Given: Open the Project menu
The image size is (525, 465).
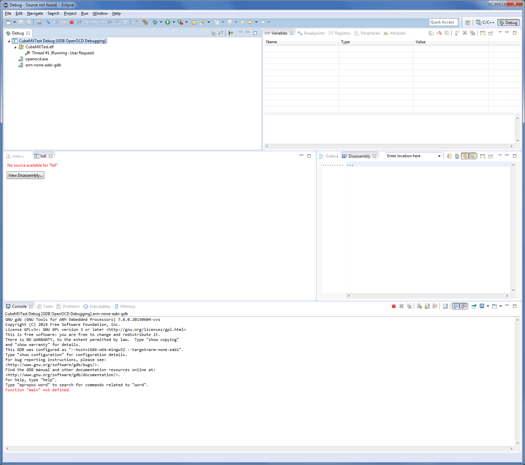Looking at the screenshot, I should pyautogui.click(x=70, y=13).
